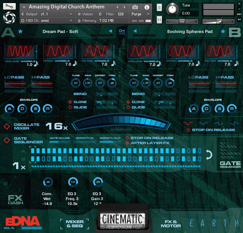Click the star icon beside layer A
The height and width of the screenshot is (233, 243).
pyautogui.click(x=20, y=31)
